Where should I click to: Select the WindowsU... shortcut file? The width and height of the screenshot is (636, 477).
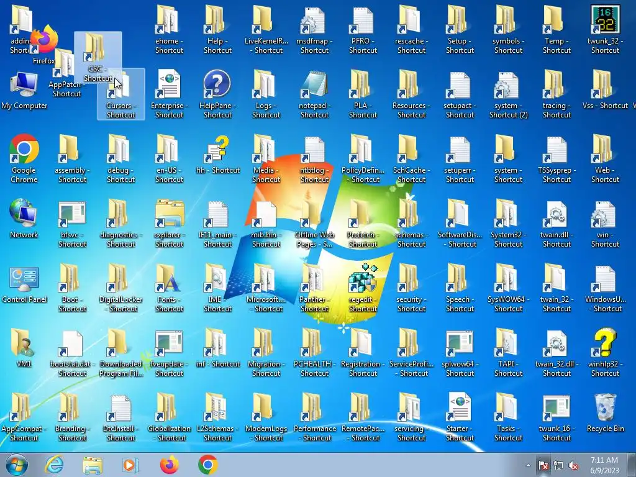605,288
